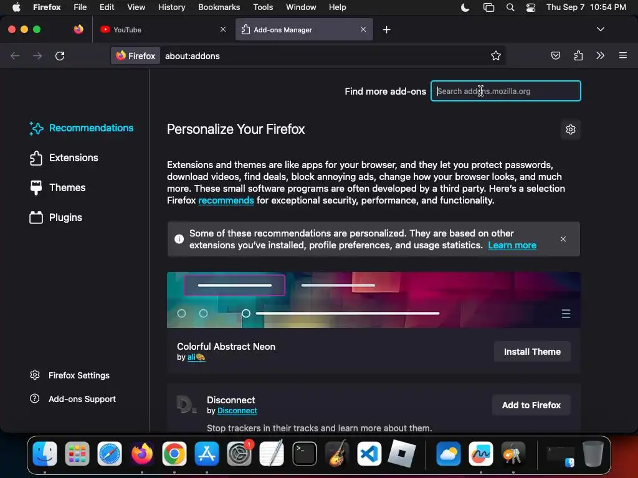Open the Help menu in menu bar
Screen dimensions: 638x478
click(337, 7)
